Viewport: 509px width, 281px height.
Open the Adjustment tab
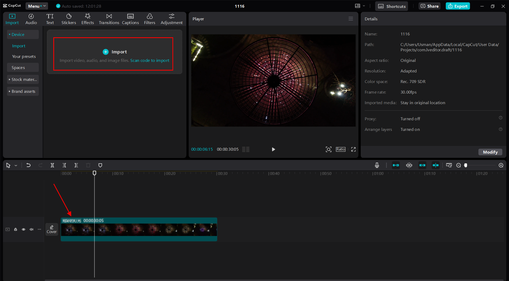point(171,19)
